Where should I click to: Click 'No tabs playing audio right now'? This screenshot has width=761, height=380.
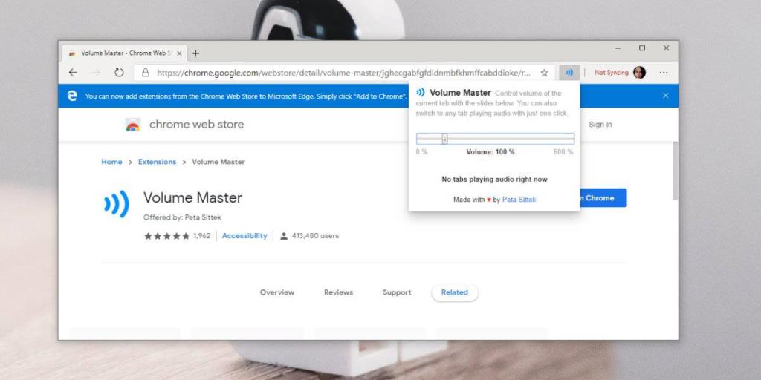click(x=494, y=180)
